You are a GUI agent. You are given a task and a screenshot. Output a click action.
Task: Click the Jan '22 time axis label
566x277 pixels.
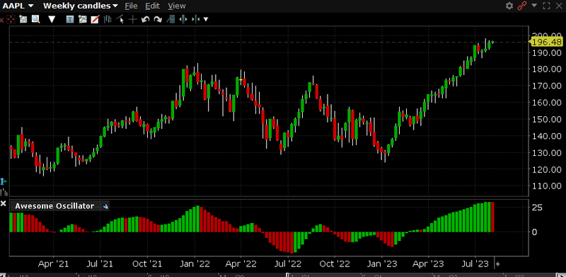pos(195,264)
